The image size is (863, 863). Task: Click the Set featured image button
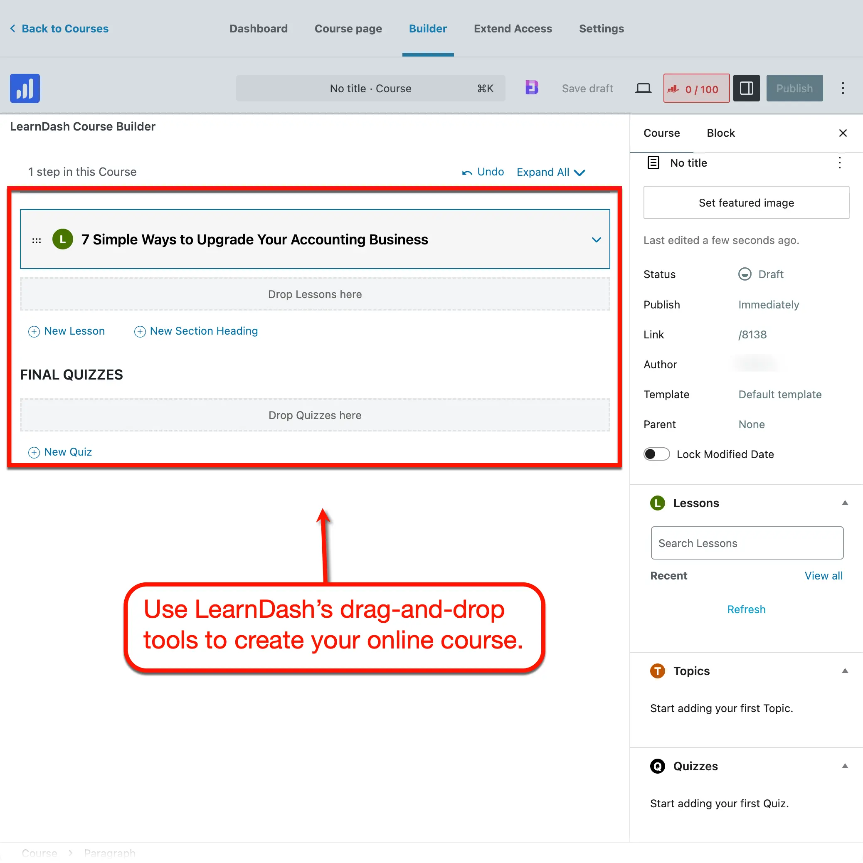[746, 203]
